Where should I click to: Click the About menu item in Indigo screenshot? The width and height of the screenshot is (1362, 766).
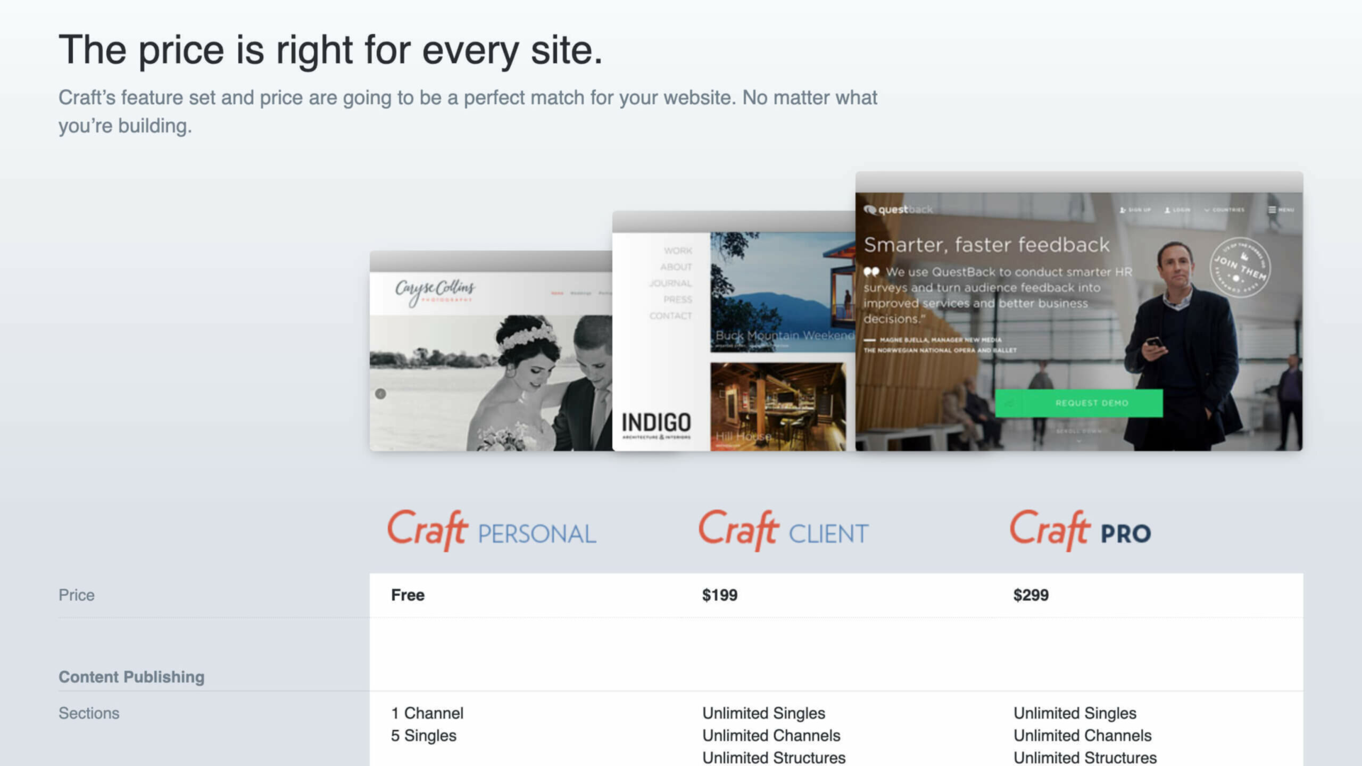(676, 267)
